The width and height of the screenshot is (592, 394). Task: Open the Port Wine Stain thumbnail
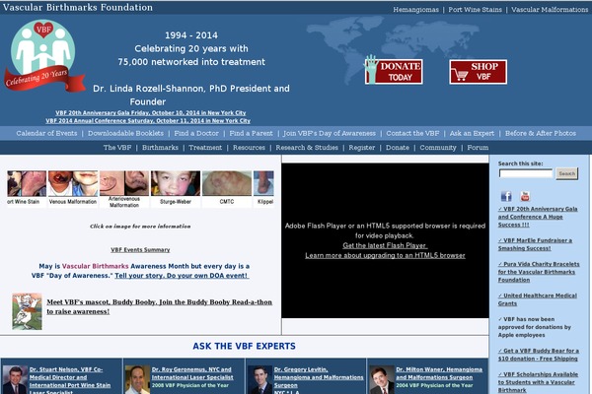[x=27, y=188]
